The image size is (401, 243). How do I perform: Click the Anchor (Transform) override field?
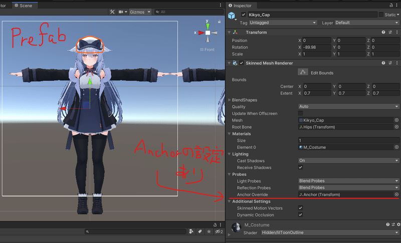point(346,194)
